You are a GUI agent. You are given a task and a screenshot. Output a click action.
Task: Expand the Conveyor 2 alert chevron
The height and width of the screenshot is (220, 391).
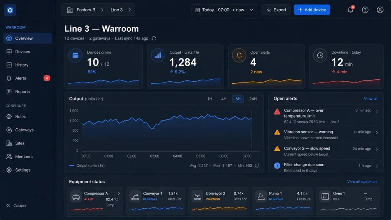coord(377,149)
